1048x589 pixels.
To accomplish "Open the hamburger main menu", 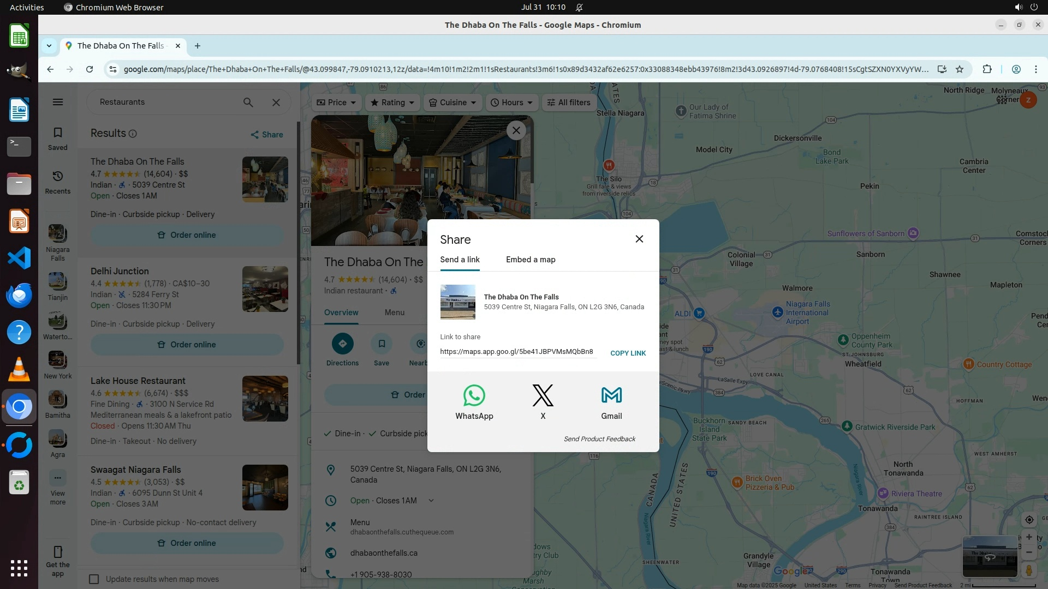I will tap(58, 102).
